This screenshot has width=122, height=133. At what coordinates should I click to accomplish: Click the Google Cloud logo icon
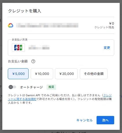(11, 25)
